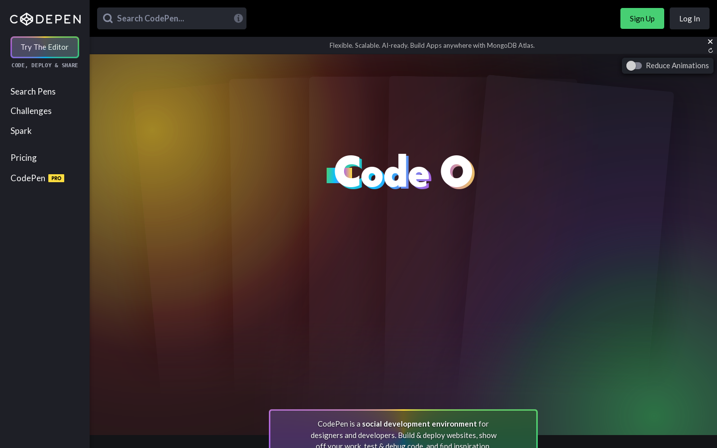View the Pricing page
The width and height of the screenshot is (717, 448).
pos(23,158)
